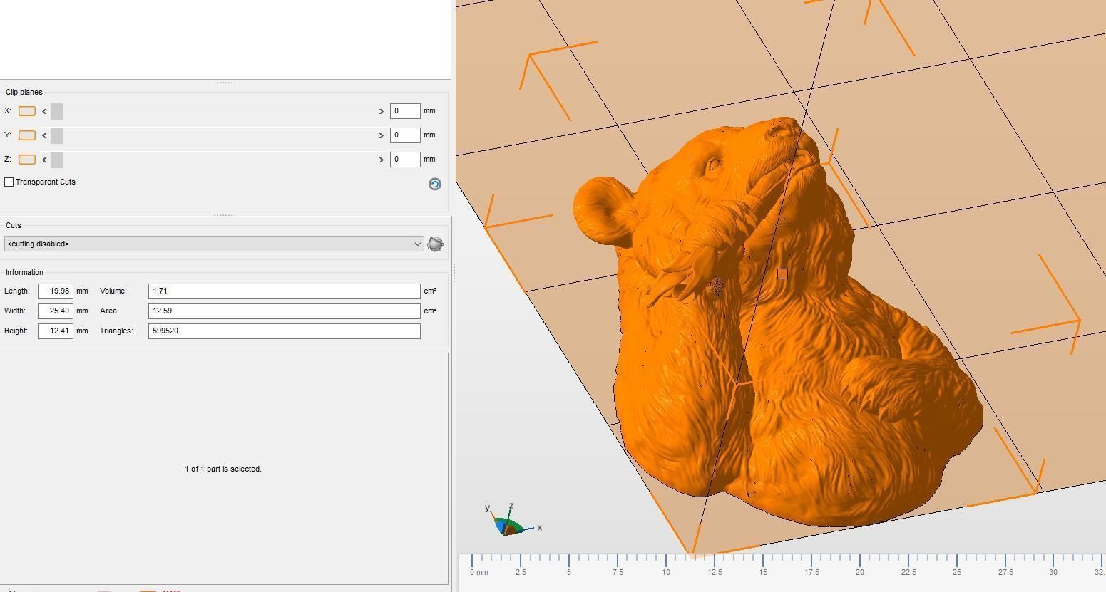The image size is (1106, 592).
Task: Click the reset clip planes icon
Action: click(x=434, y=185)
